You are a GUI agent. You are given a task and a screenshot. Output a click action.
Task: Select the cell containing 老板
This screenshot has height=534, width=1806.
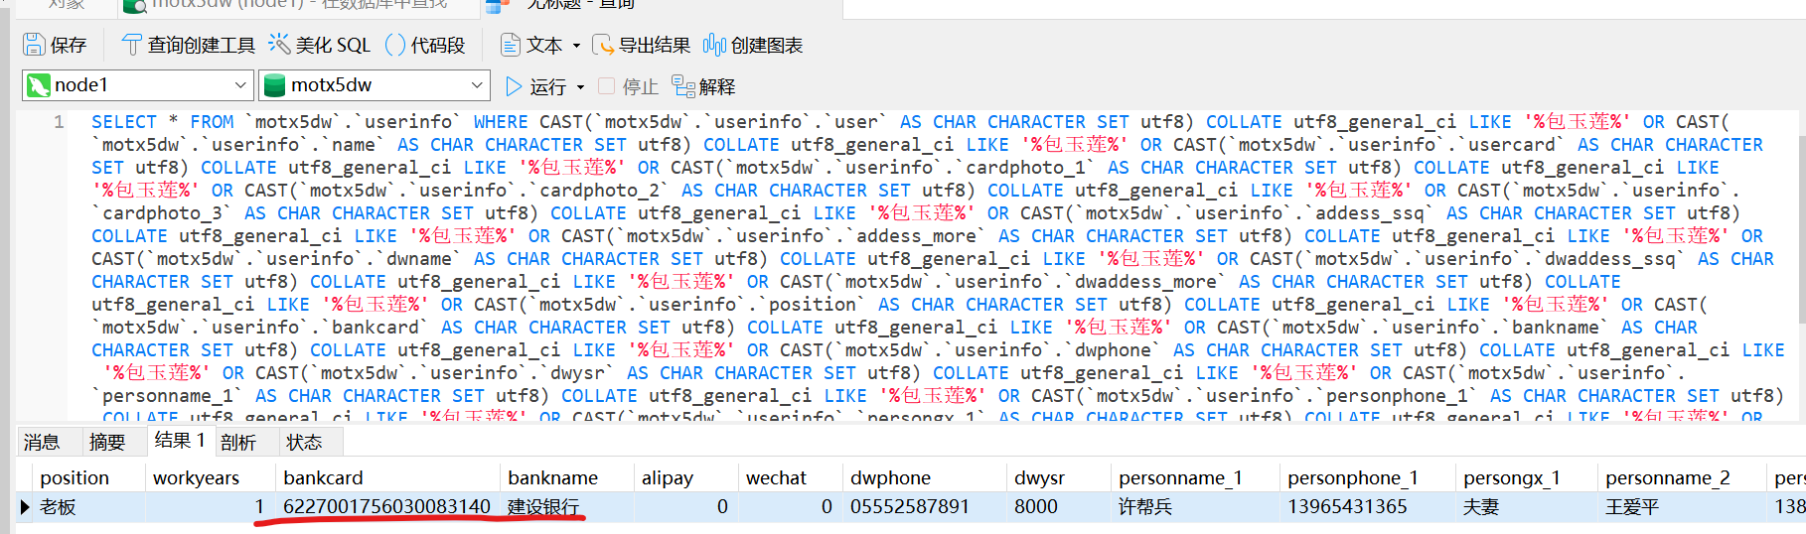tap(88, 506)
